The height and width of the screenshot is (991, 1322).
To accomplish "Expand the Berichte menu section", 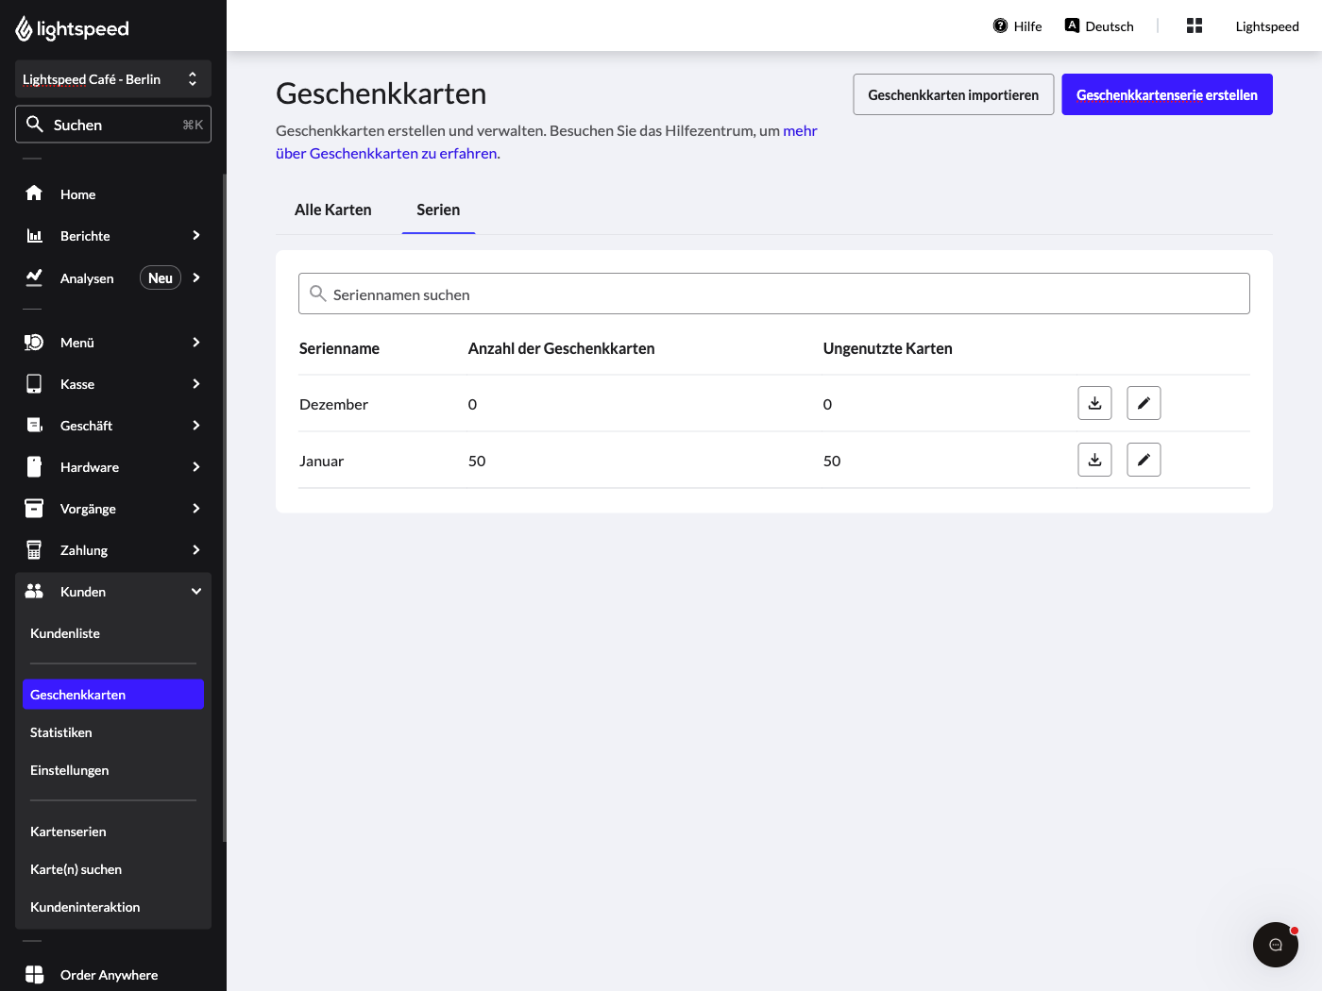I will [113, 235].
